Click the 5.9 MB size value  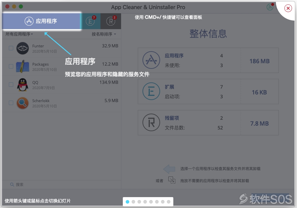point(111,101)
